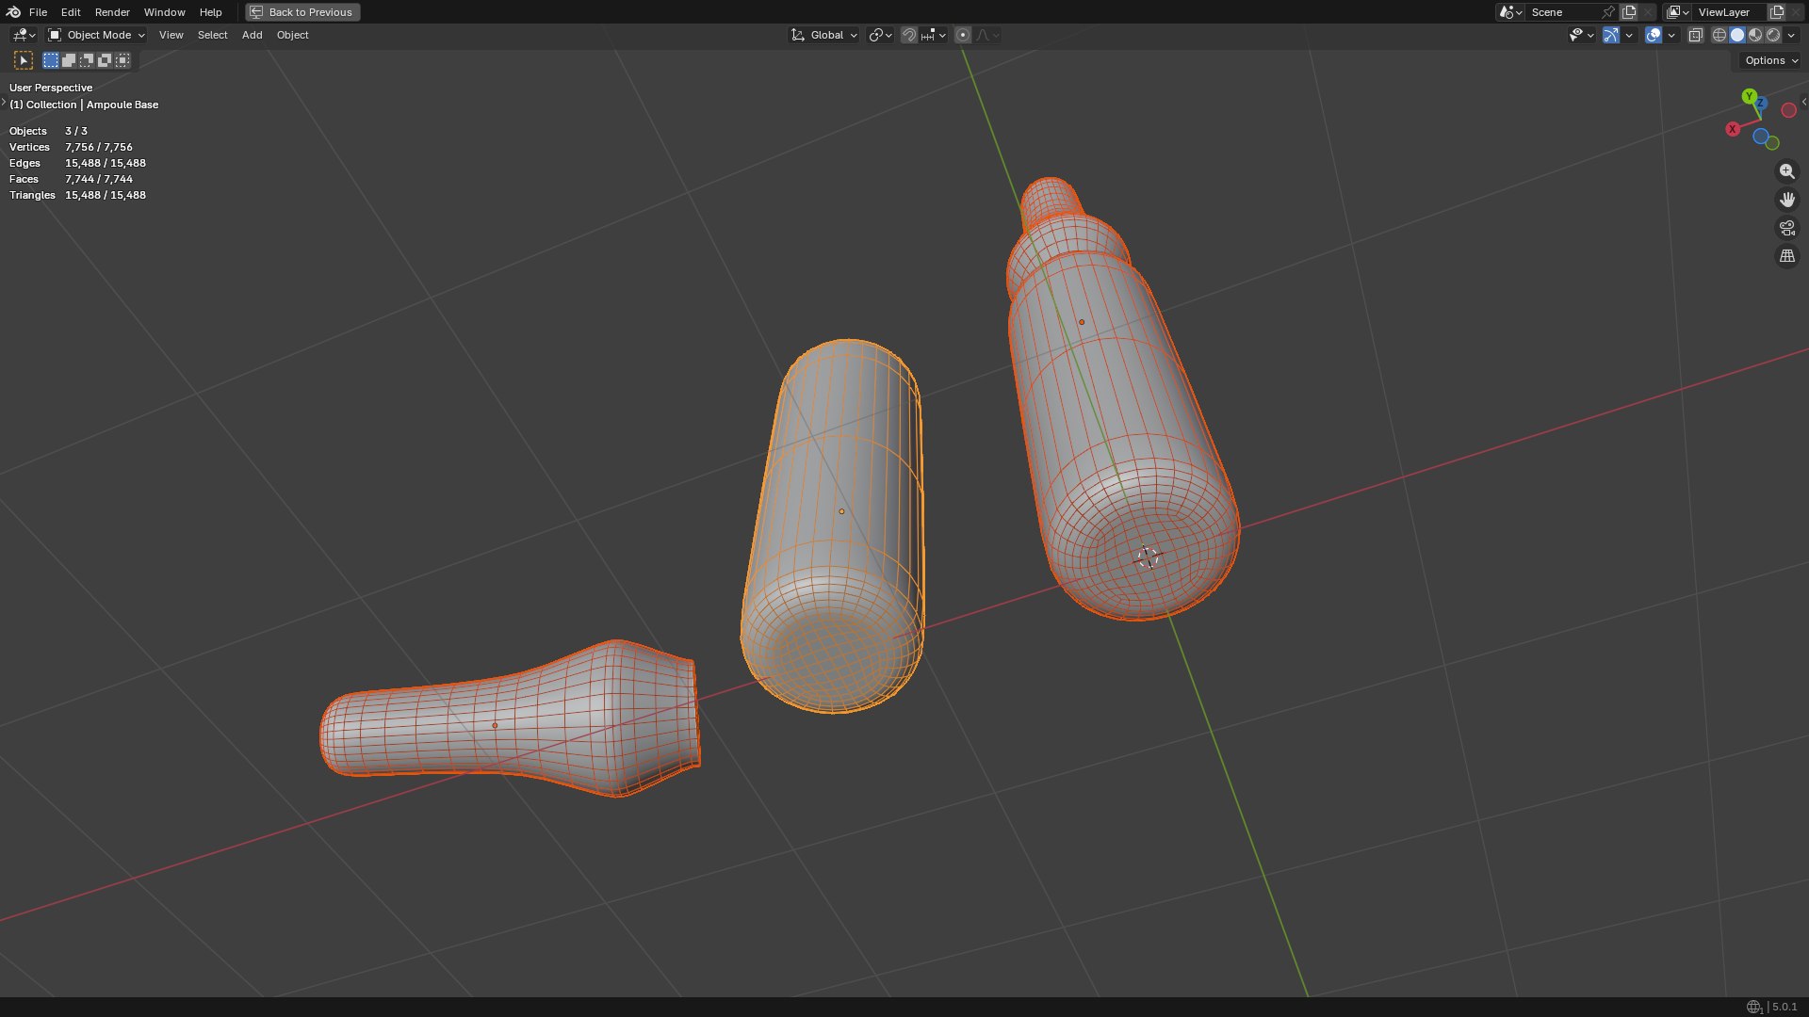This screenshot has height=1017, width=1809.
Task: Expand the Options dropdown
Action: (x=1771, y=60)
